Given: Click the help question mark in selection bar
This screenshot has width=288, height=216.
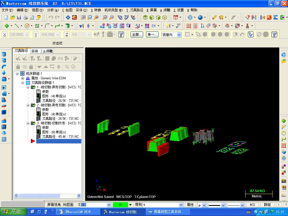Looking at the screenshot, I should click(x=274, y=34).
